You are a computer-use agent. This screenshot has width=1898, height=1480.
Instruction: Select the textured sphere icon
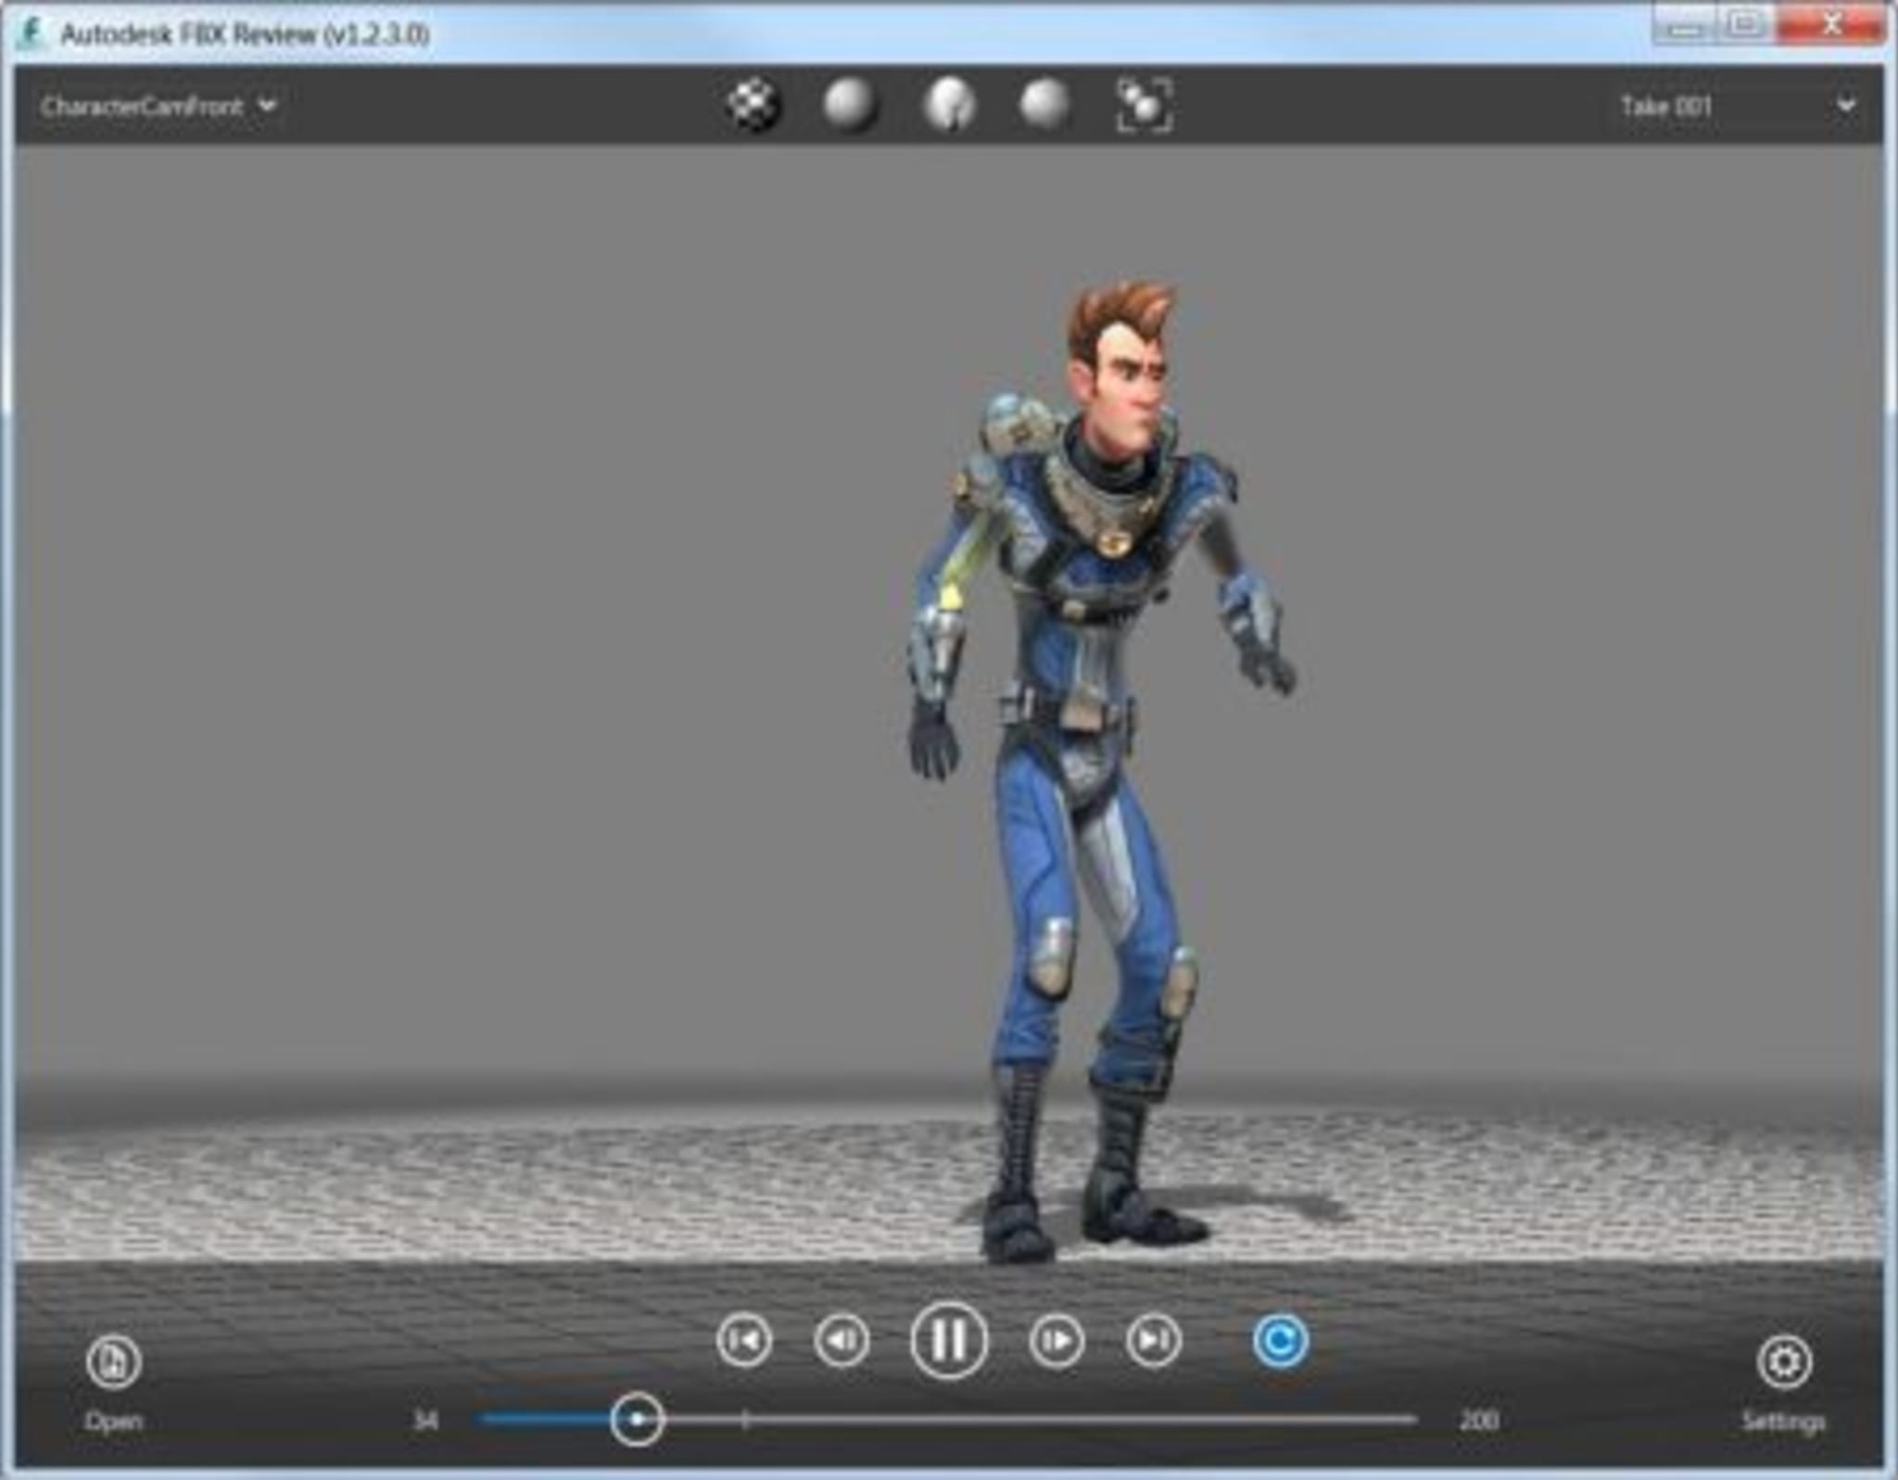click(x=1045, y=104)
